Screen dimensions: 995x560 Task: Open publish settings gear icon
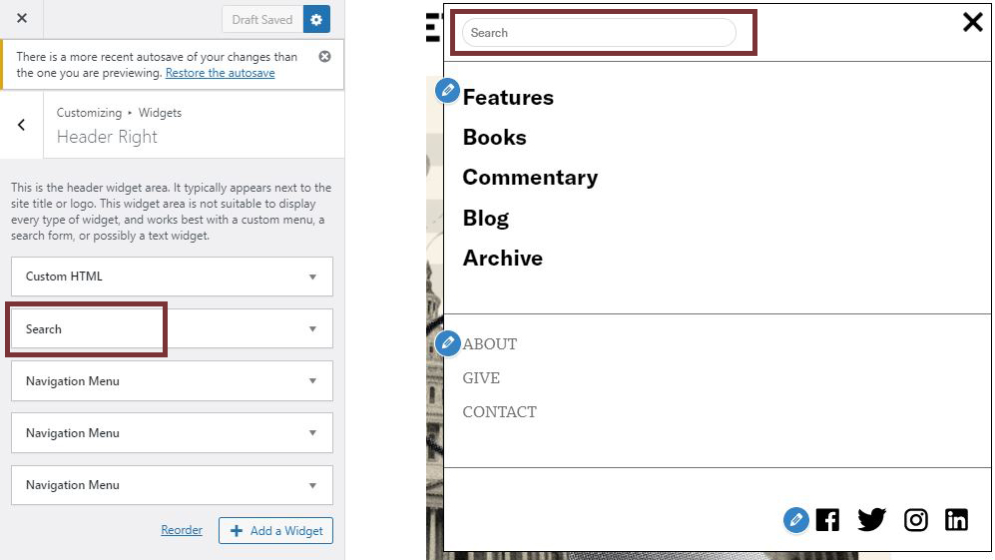tap(316, 19)
